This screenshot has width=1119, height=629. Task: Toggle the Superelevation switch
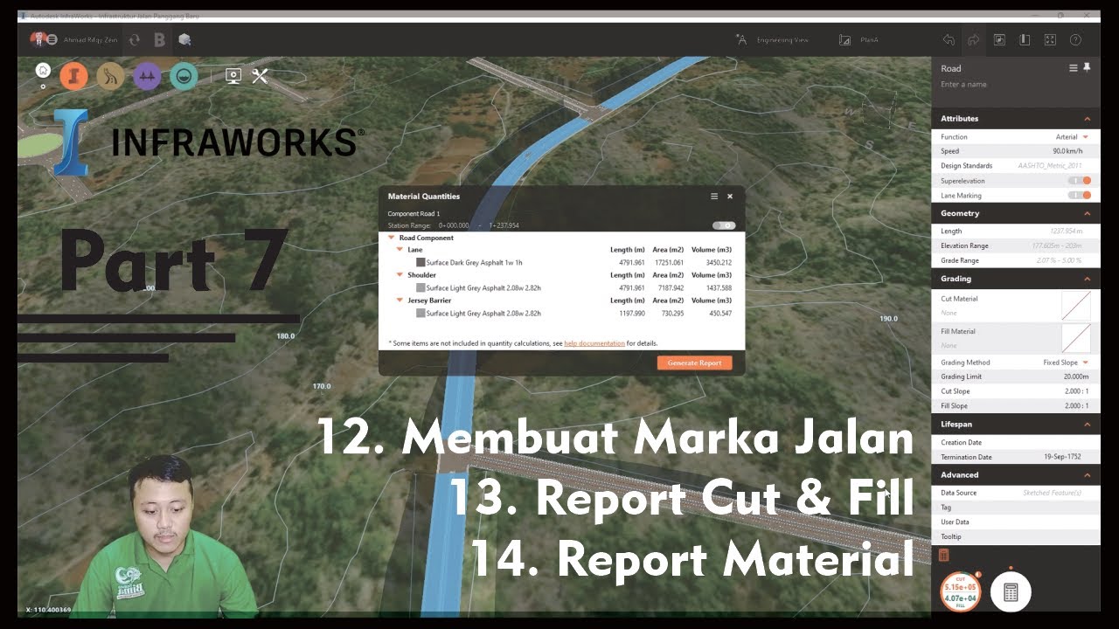pyautogui.click(x=1080, y=181)
